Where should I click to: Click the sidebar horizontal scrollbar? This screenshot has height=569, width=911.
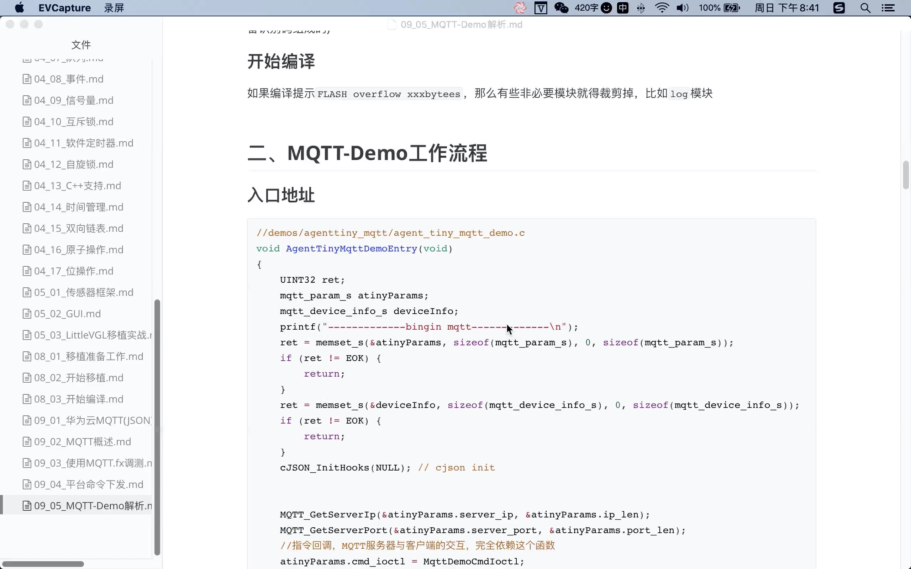pos(43,563)
